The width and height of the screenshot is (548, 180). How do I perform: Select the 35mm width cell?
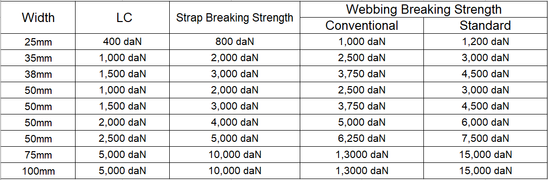[38, 58]
